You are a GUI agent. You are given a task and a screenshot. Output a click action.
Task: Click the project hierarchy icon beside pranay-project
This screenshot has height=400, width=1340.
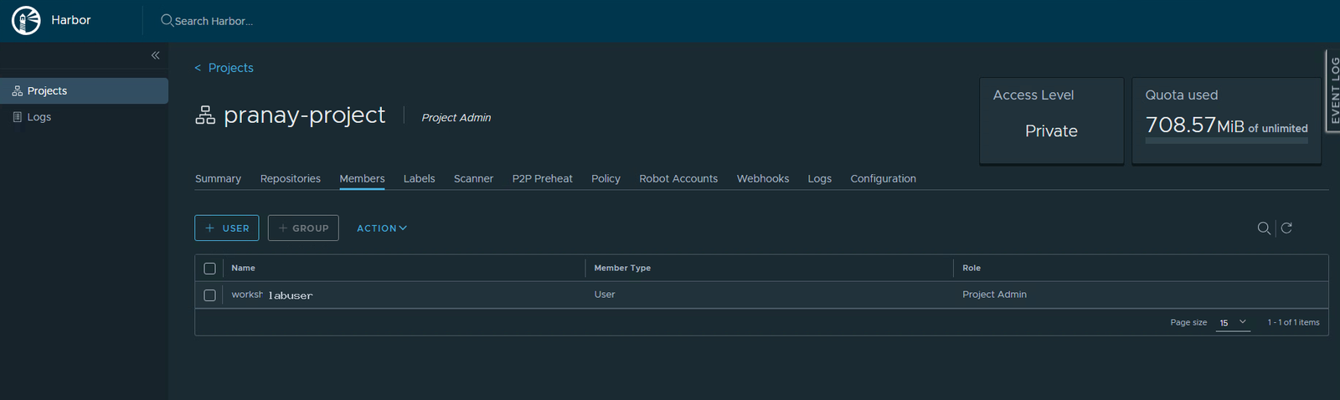coord(205,115)
